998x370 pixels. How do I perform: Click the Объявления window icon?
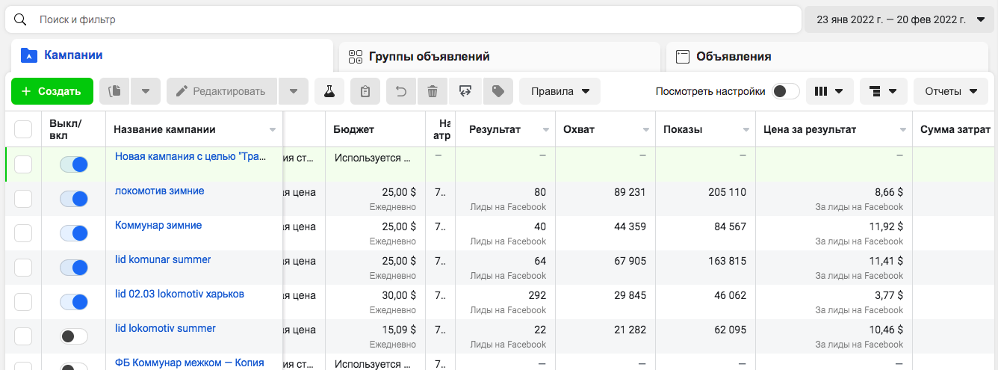click(682, 56)
